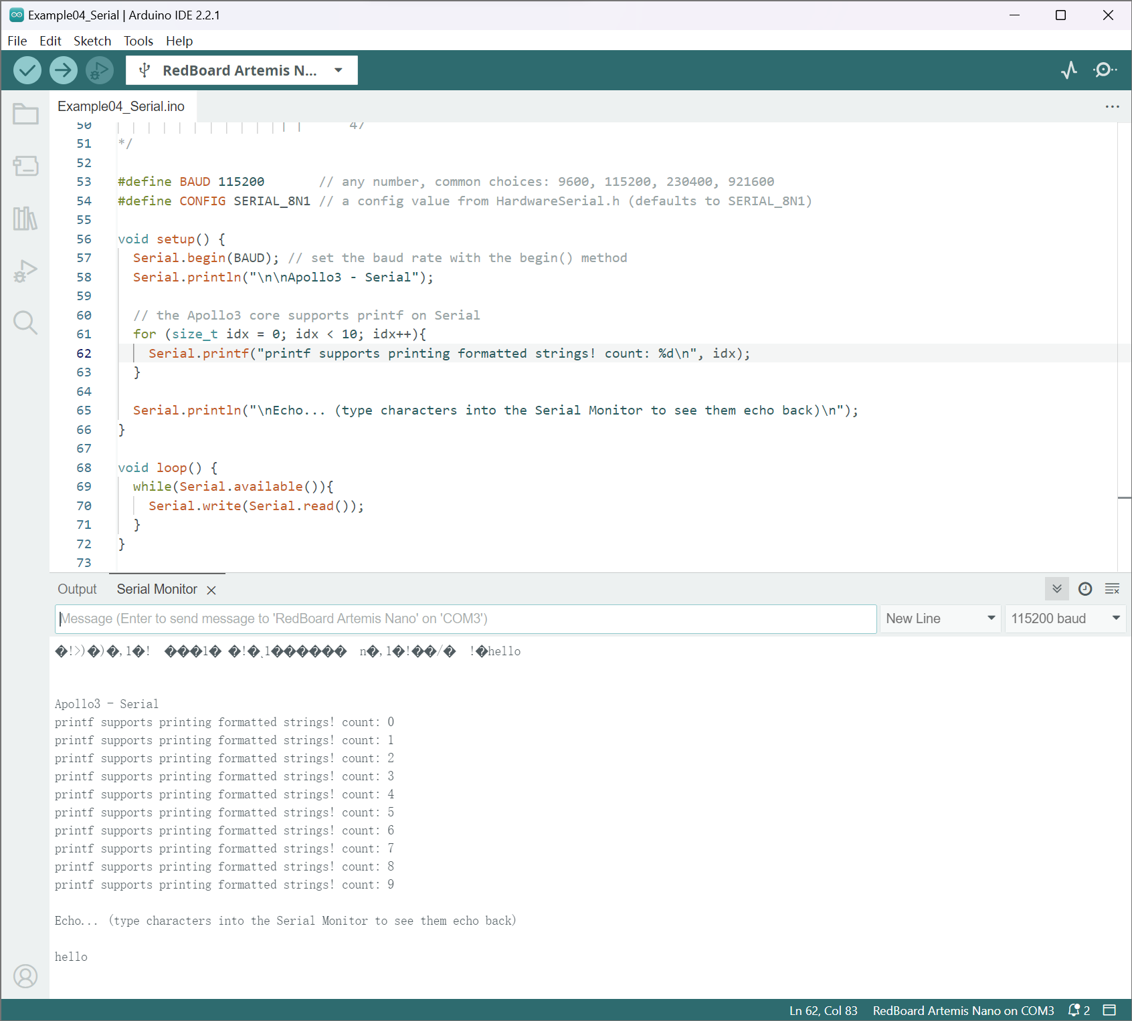Open the 115200 baud rate dropdown
The width and height of the screenshot is (1132, 1021).
(1065, 618)
